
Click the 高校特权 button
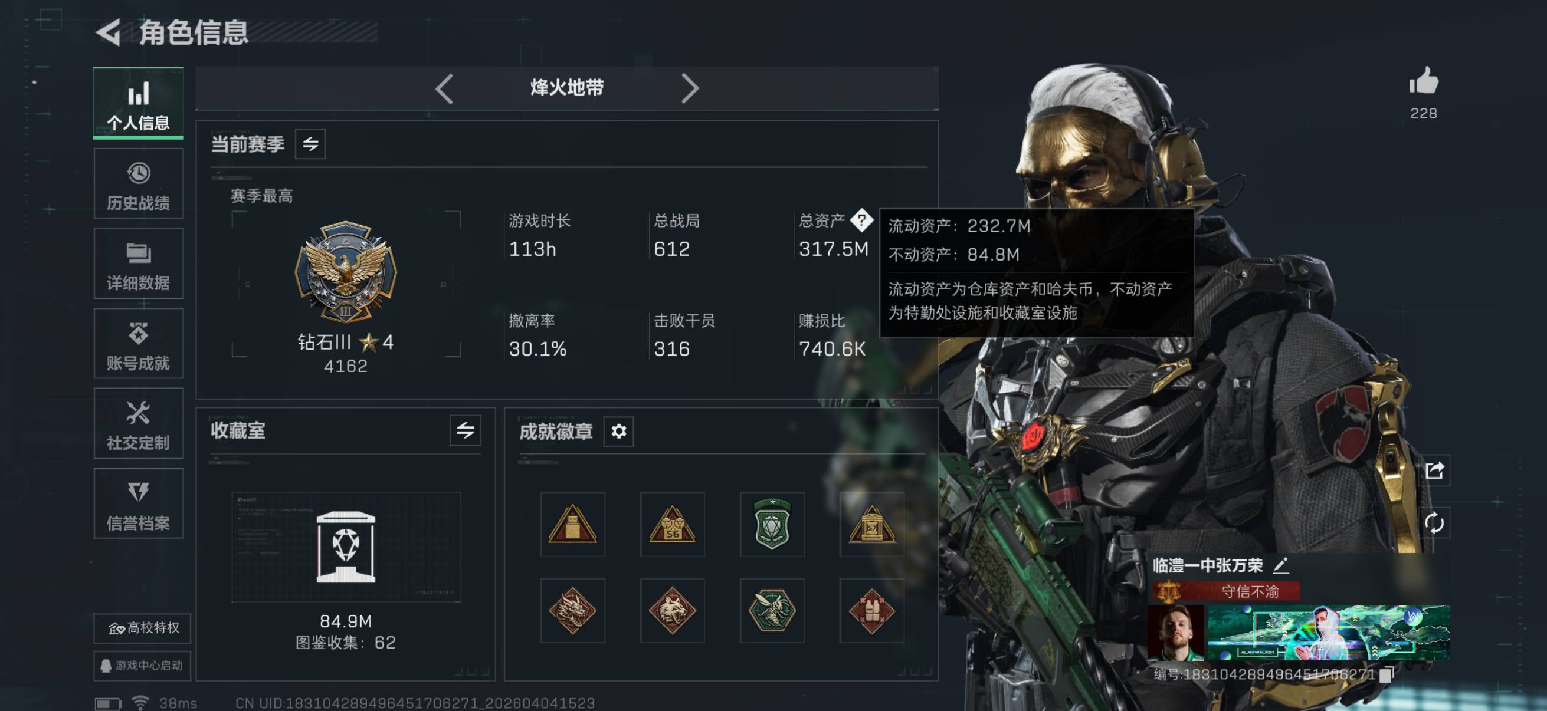[143, 628]
